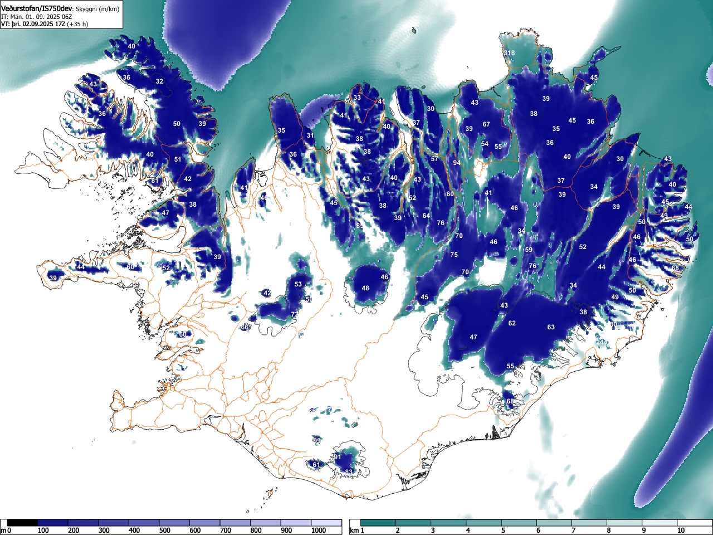Click the map value 64 in the north-central highlands
The width and height of the screenshot is (713, 535).
(426, 216)
